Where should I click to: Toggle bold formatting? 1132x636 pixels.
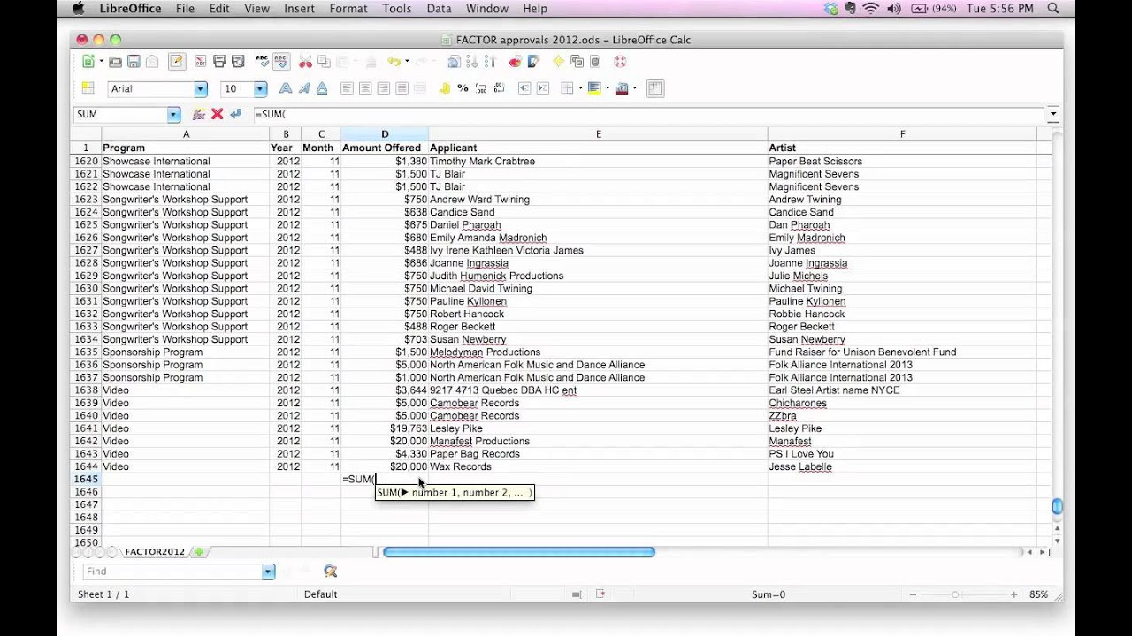click(x=286, y=88)
